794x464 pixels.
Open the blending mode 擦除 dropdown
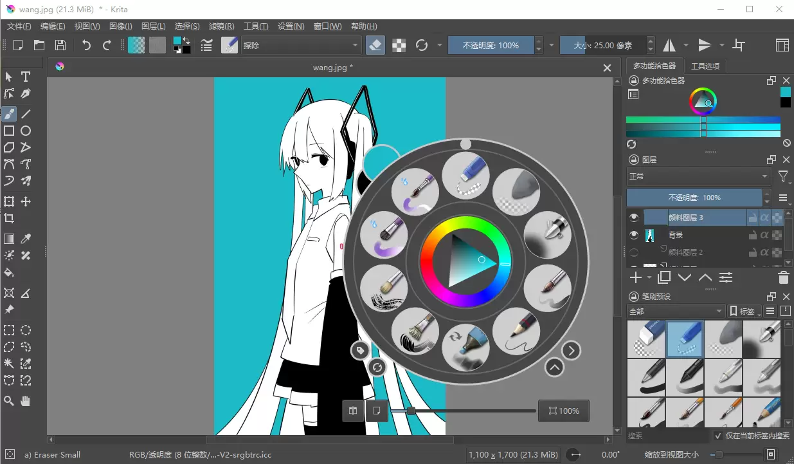coord(301,45)
